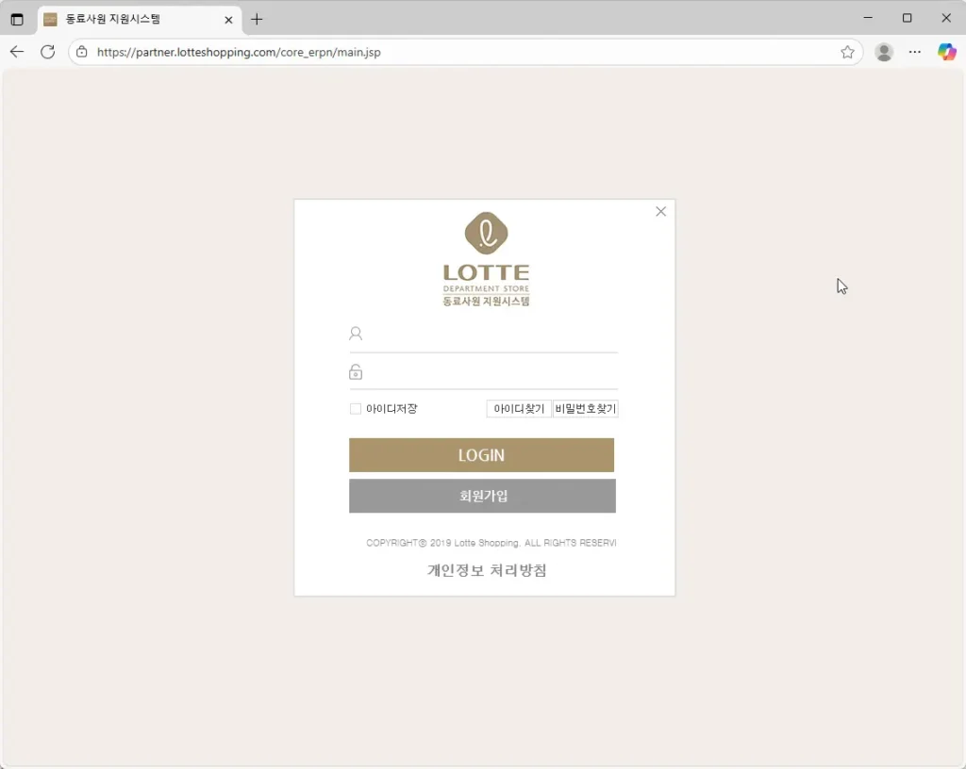This screenshot has height=769, width=966.
Task: Launch Copilot from the toolbar icon
Action: tap(946, 52)
